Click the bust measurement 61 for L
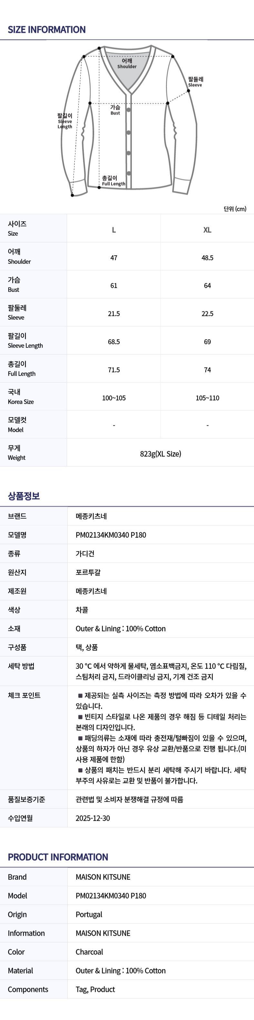This screenshot has height=1020, width=254. click(x=114, y=286)
